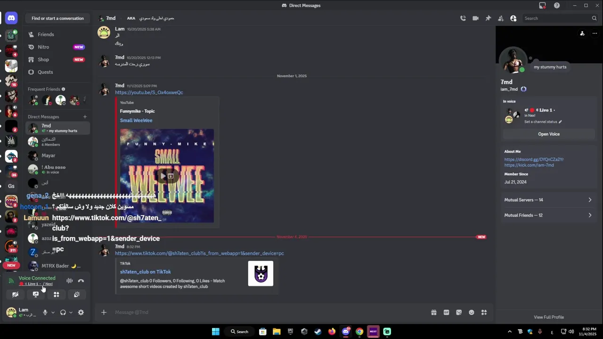The height and width of the screenshot is (339, 603).
Task: Go to Discord home Direct Messages
Action: coord(11,18)
